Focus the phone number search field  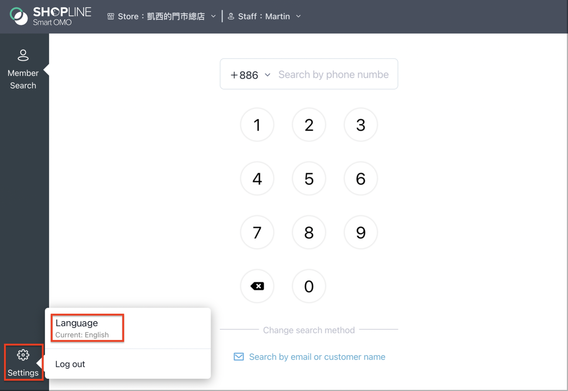tap(334, 74)
